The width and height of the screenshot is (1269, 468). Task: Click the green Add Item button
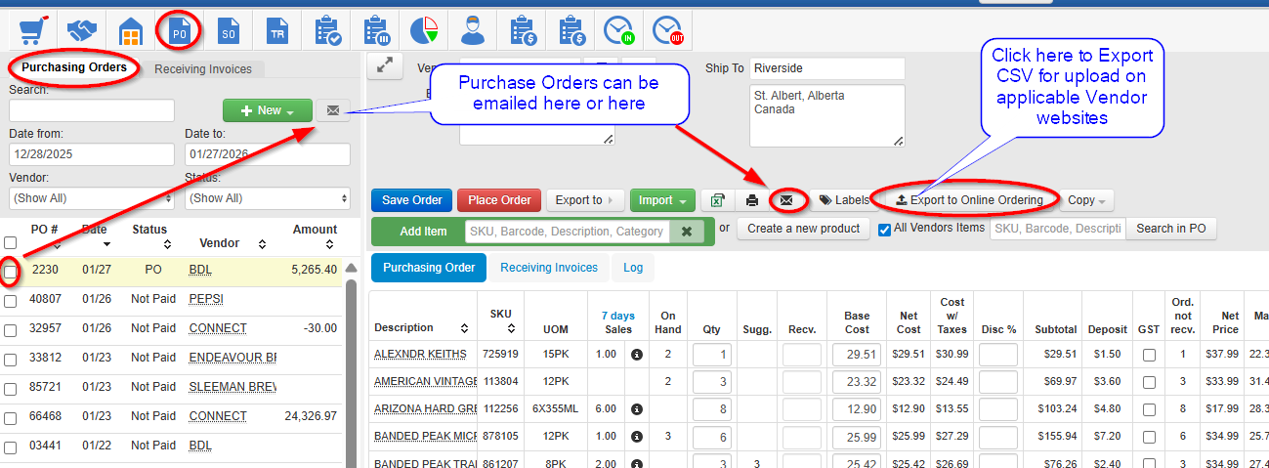(x=423, y=232)
